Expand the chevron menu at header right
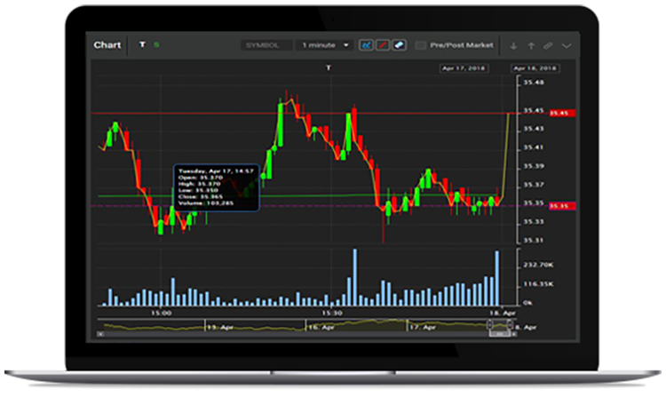The width and height of the screenshot is (666, 397). (x=567, y=45)
